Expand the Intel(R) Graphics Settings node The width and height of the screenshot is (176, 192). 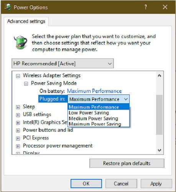point(18,123)
